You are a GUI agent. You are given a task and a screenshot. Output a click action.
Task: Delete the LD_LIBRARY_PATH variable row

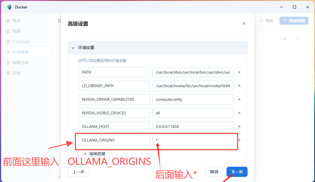coord(239,86)
